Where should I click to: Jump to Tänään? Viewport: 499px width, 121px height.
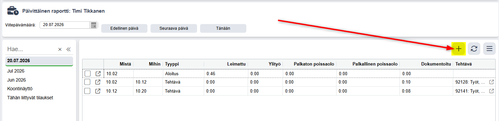(x=223, y=28)
